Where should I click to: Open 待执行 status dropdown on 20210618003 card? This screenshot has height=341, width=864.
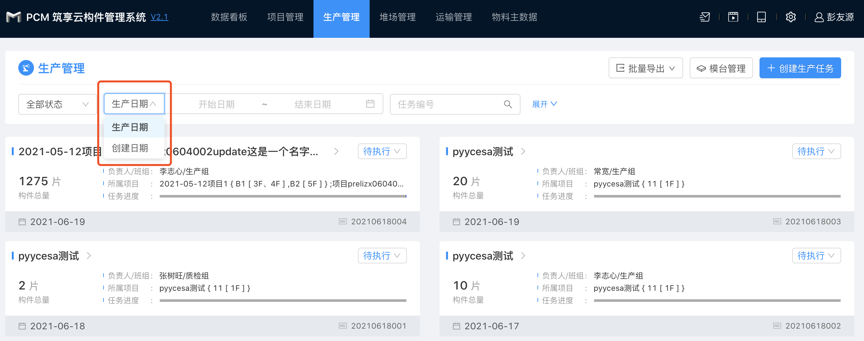click(816, 151)
